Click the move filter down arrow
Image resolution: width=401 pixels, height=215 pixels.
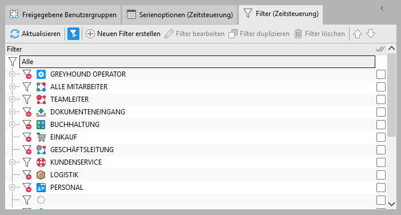click(371, 34)
